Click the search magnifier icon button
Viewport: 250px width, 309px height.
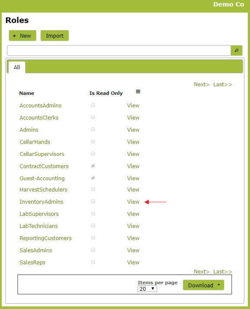pyautogui.click(x=237, y=50)
